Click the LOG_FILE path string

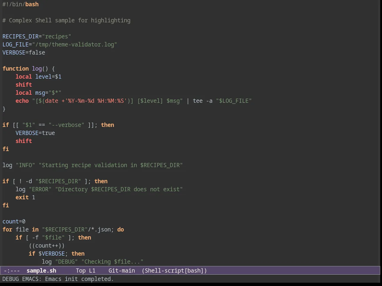coord(75,44)
